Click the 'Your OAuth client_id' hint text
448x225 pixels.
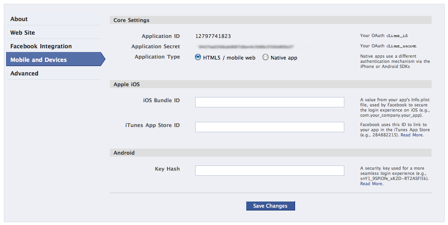click(384, 36)
